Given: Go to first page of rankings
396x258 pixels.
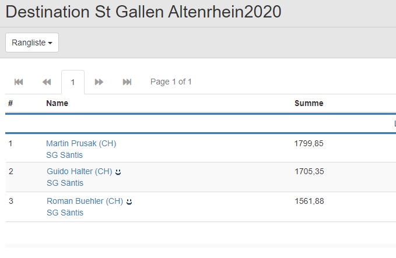Looking at the screenshot, I should click(x=19, y=82).
